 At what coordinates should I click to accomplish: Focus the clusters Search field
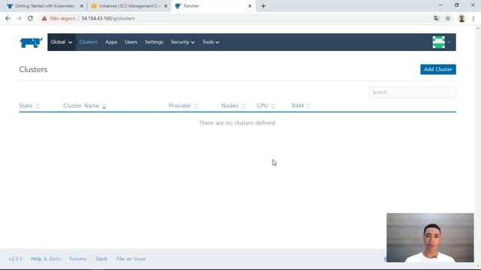[412, 92]
